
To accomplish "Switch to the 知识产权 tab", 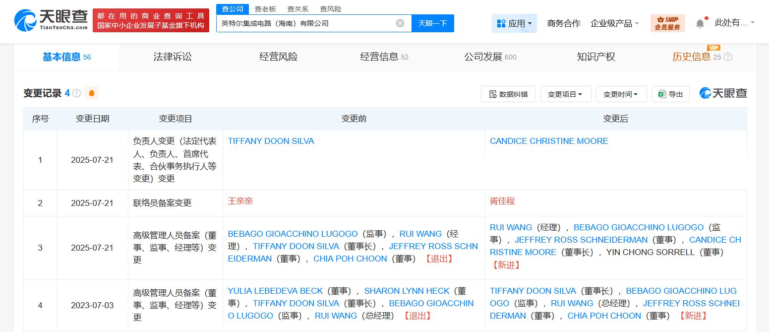I will pyautogui.click(x=596, y=57).
